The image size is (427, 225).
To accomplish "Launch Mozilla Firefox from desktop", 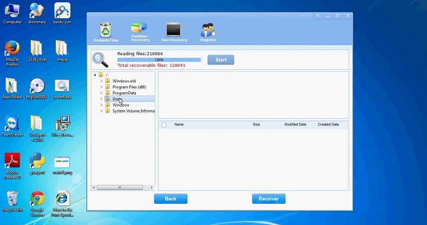I will coord(12,53).
